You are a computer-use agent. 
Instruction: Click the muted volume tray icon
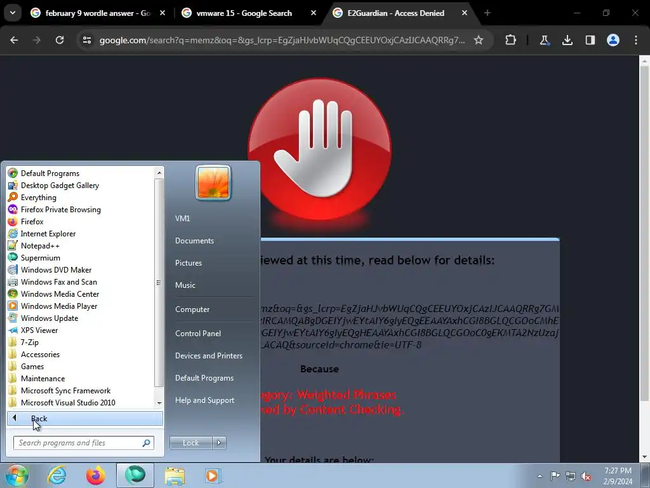click(586, 476)
